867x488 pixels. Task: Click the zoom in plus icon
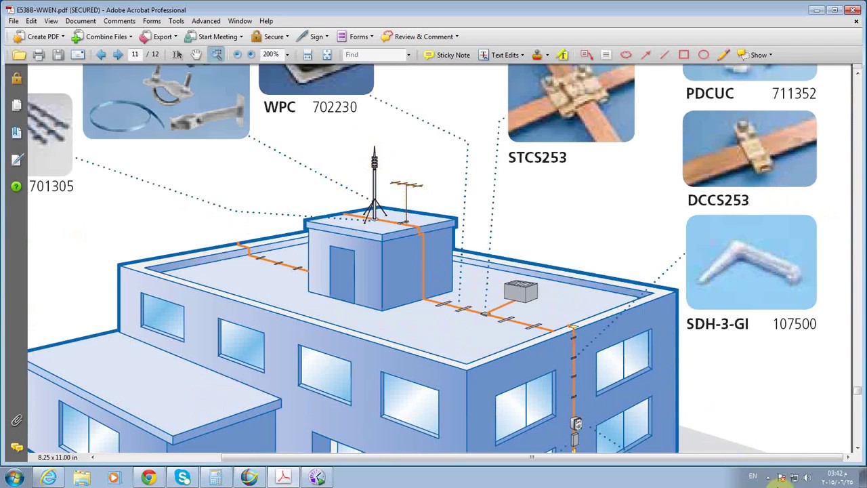251,55
